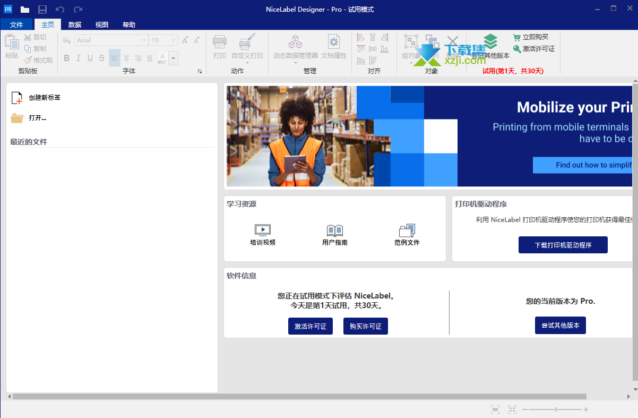Click the 您的当前版本为 Pro. text

coord(561,301)
